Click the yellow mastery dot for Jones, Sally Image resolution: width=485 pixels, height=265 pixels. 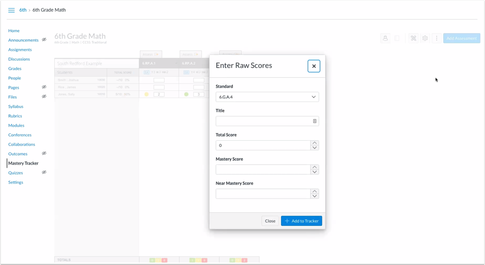tap(147, 94)
